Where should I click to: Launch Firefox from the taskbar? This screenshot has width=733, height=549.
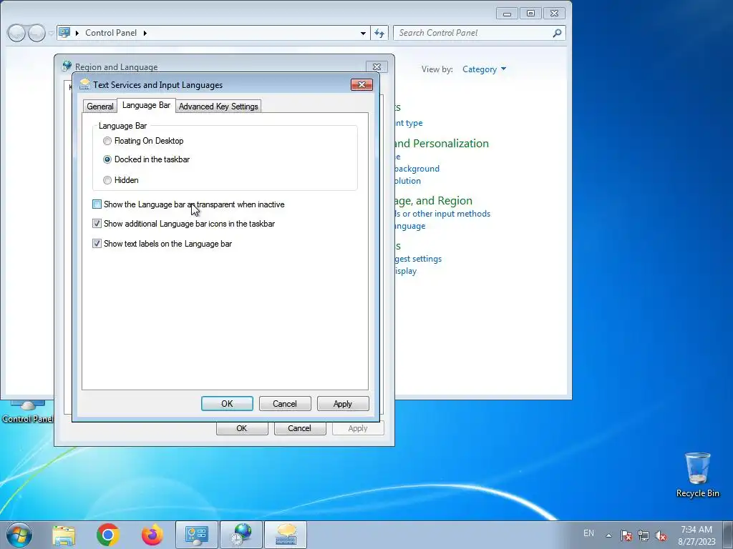tap(152, 535)
